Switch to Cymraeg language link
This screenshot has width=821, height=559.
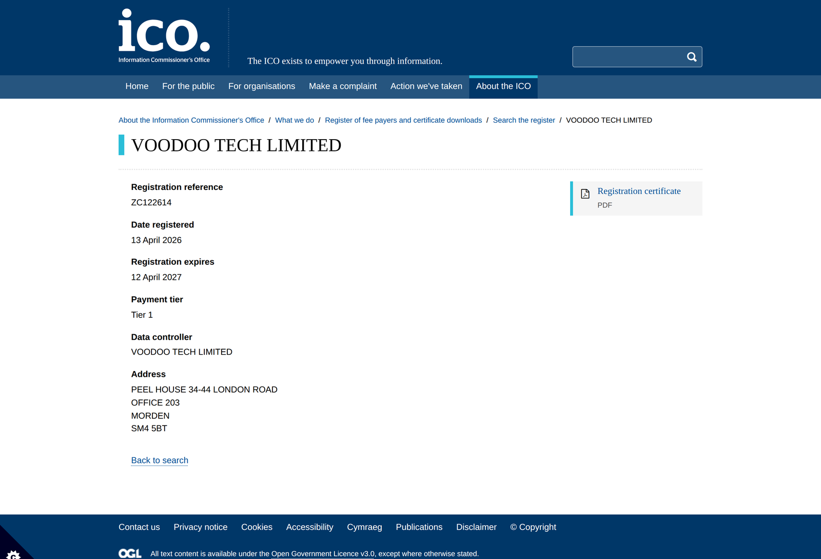(364, 527)
